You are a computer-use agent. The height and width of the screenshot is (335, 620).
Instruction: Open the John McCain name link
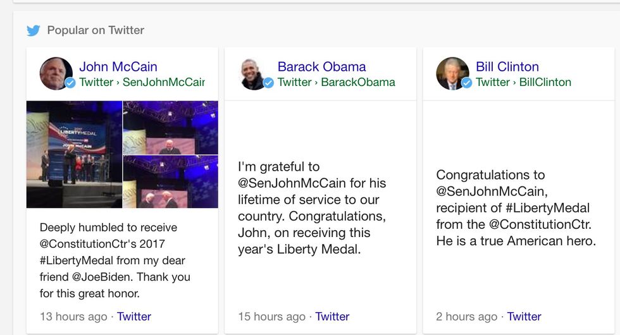118,66
